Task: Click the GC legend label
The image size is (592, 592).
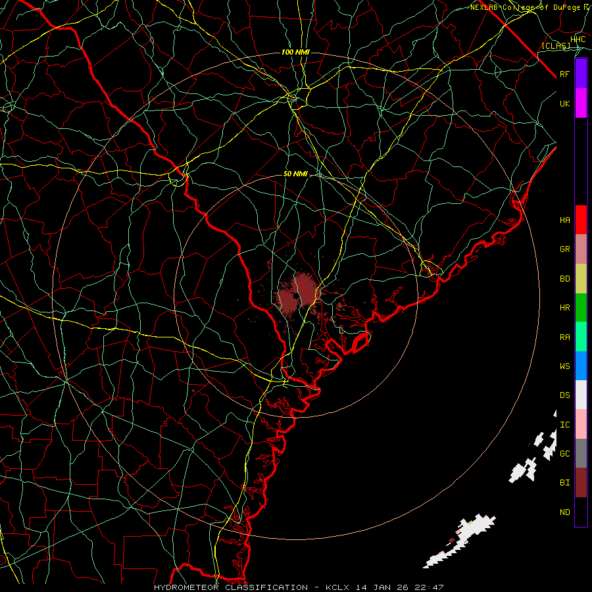Action: point(565,454)
